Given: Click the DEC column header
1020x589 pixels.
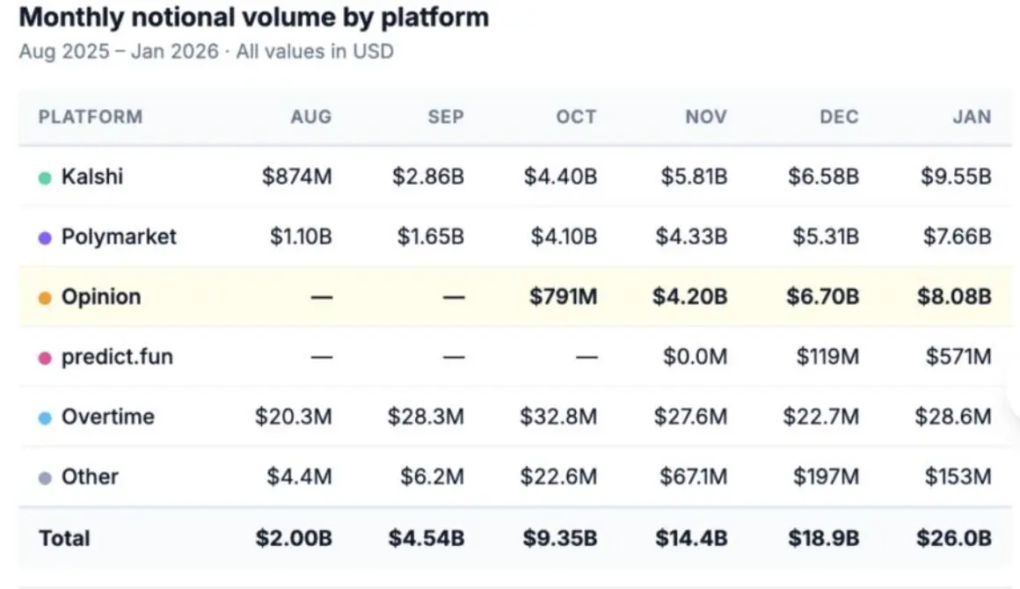Looking at the screenshot, I should point(838,117).
